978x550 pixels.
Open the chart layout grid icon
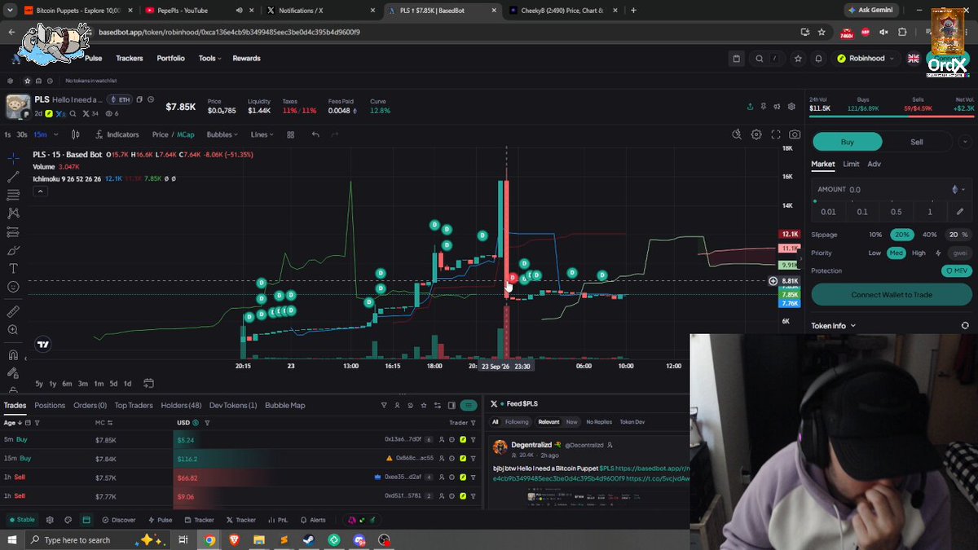(x=290, y=134)
